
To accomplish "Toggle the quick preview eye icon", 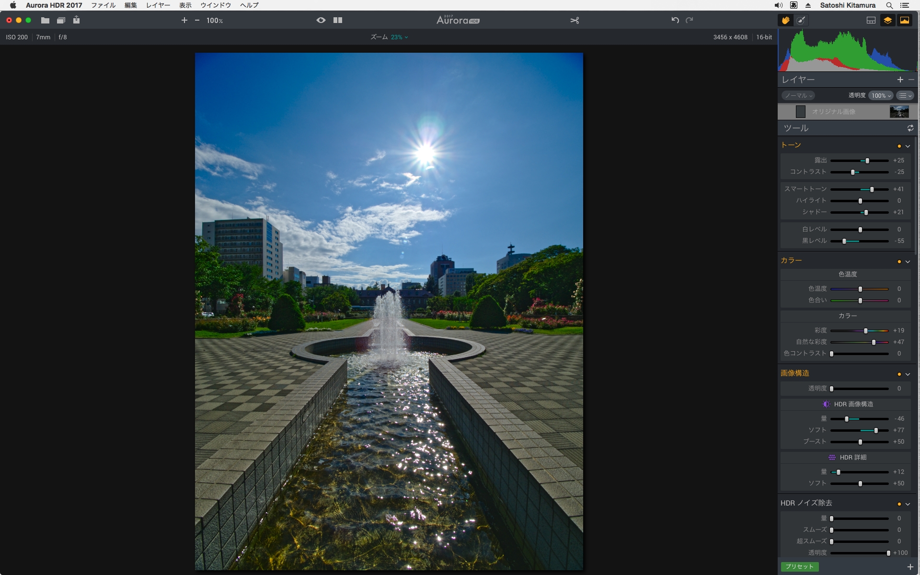I will click(x=321, y=20).
